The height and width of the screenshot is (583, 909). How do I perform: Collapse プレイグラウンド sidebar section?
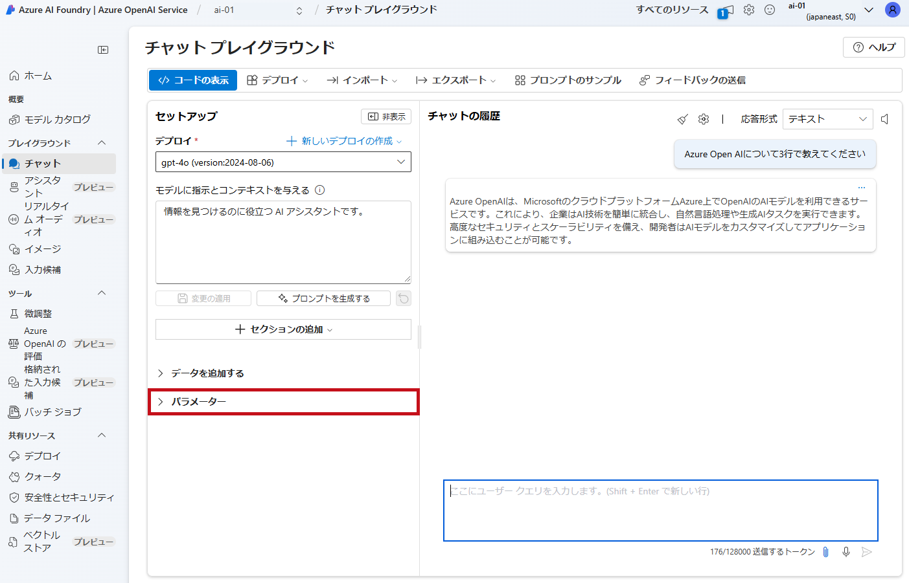click(x=102, y=143)
